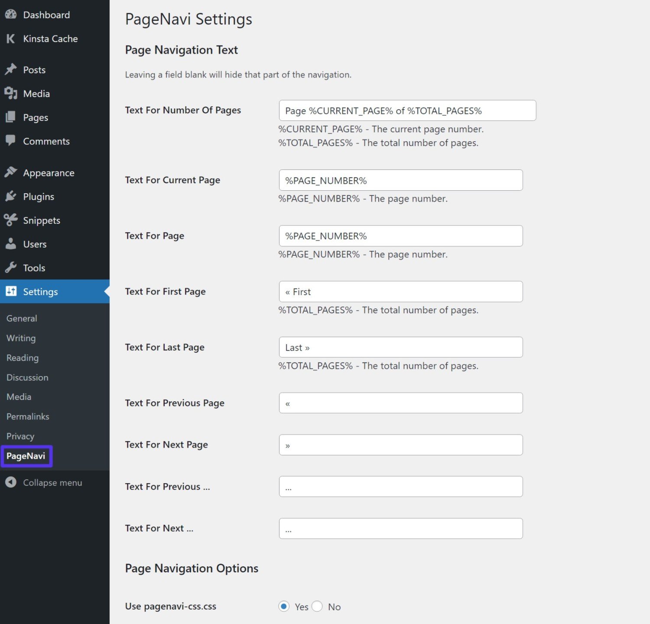This screenshot has width=650, height=624.
Task: Open the Reading settings submenu
Action: tap(23, 358)
